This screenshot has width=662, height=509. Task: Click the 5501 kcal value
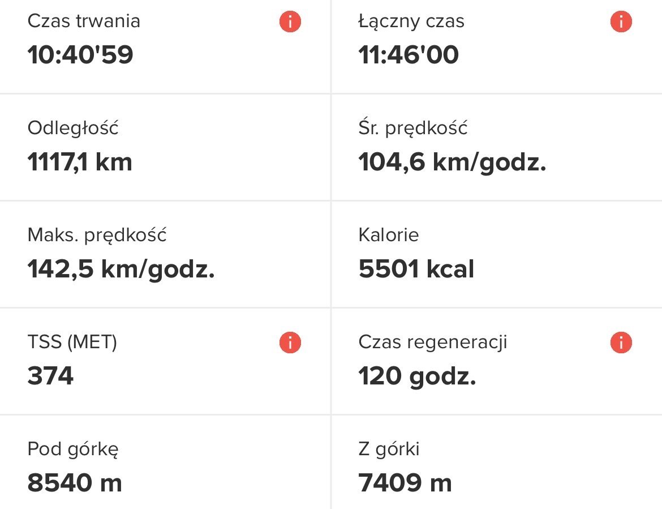(416, 270)
